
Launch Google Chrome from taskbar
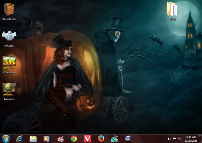point(74,139)
